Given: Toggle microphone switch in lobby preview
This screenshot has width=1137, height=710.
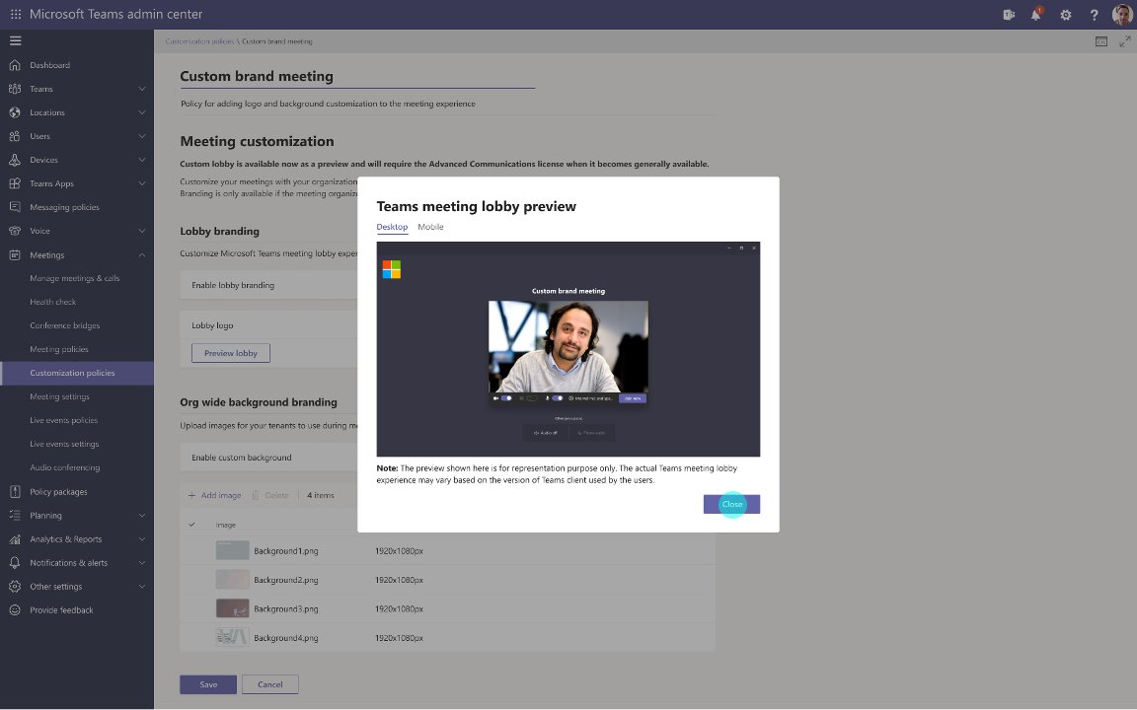Looking at the screenshot, I should click(557, 398).
